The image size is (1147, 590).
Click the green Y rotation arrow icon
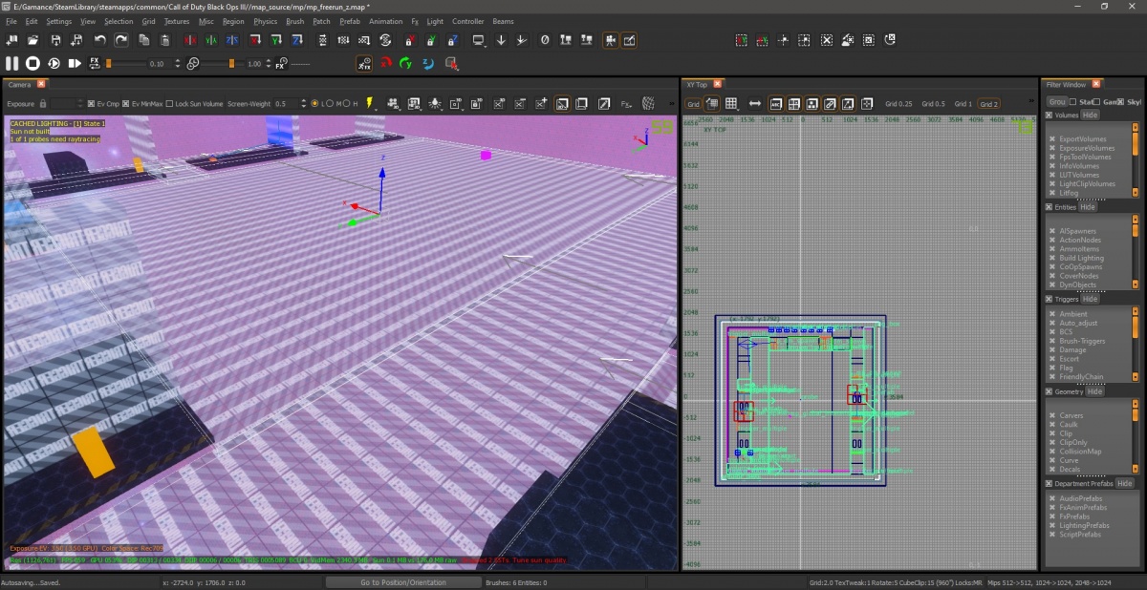[406, 63]
